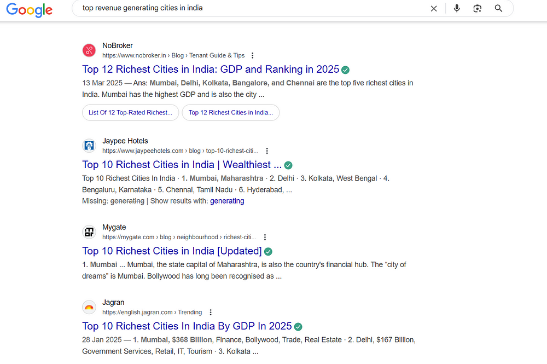Open Google Lens image search icon

click(x=477, y=8)
